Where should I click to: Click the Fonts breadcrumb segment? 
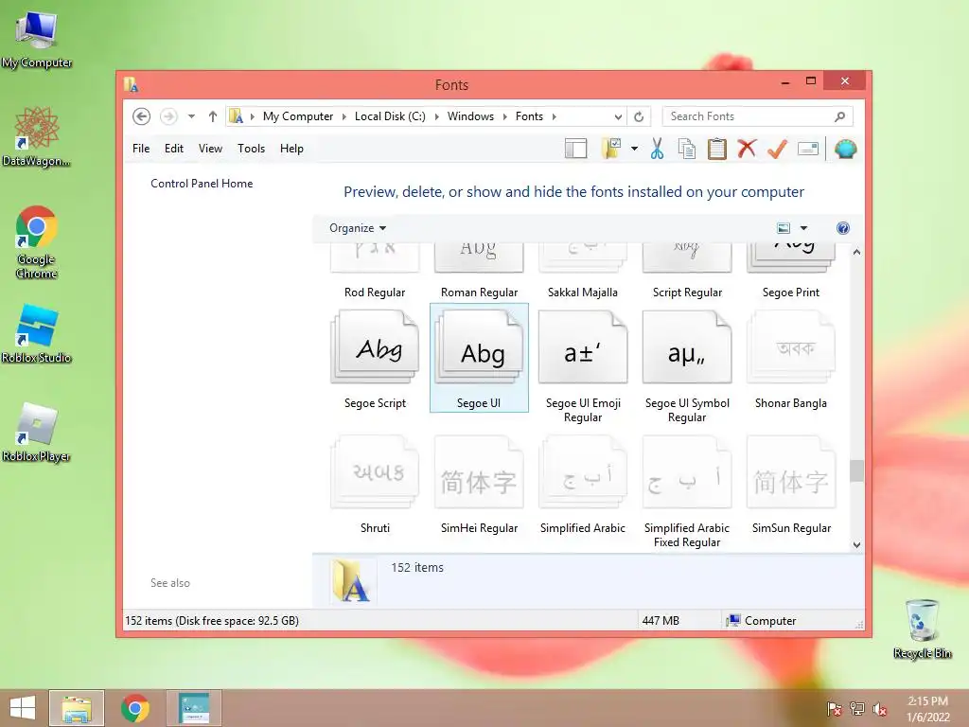529,116
